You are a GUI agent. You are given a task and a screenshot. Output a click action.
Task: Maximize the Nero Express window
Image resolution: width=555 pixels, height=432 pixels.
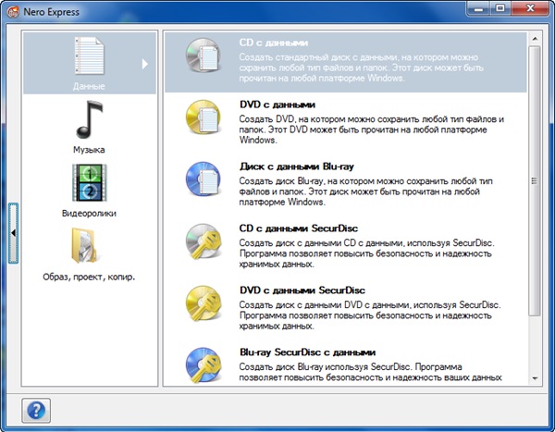click(500, 8)
